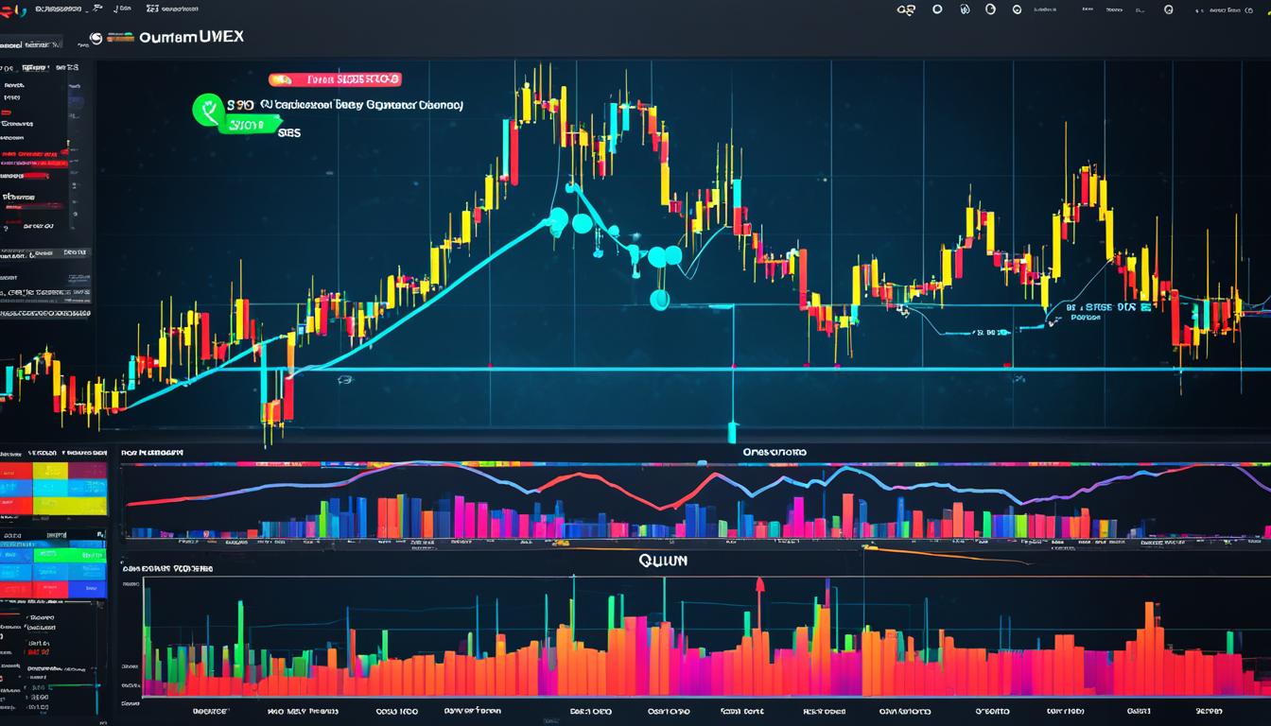The height and width of the screenshot is (726, 1271).
Task: Click the first plain circle icon after linked-circles icon
Action: [937, 9]
